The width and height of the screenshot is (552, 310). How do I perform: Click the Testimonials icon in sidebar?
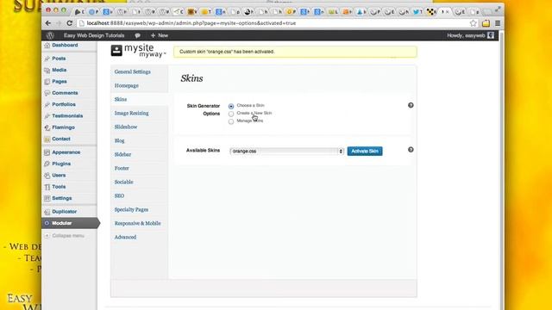[x=47, y=116]
